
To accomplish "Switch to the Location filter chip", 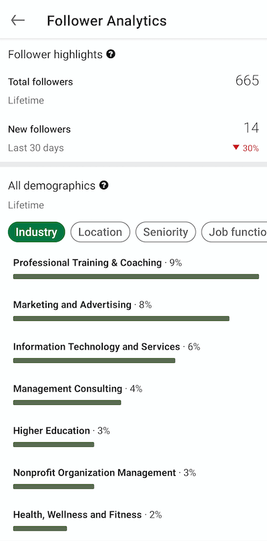I will coord(100,232).
